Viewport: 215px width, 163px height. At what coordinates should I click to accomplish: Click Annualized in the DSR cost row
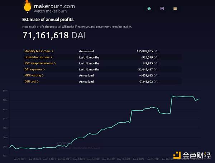click(x=86, y=81)
